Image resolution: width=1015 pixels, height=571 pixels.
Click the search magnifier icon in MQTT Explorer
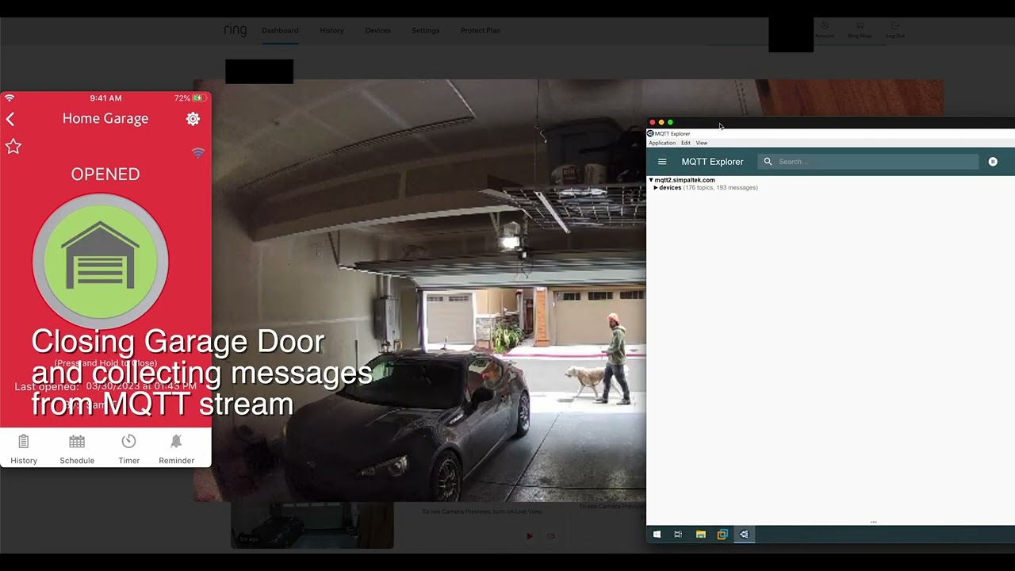pyautogui.click(x=768, y=162)
